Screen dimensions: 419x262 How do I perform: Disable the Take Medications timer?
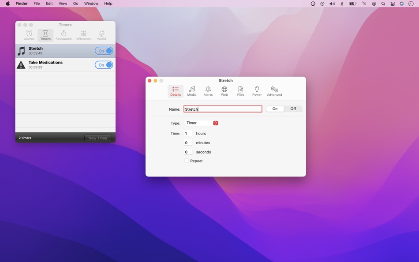point(104,64)
